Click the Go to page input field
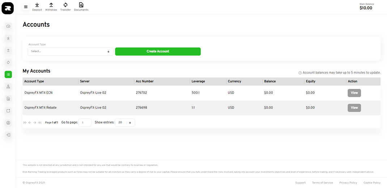 tap(85, 123)
